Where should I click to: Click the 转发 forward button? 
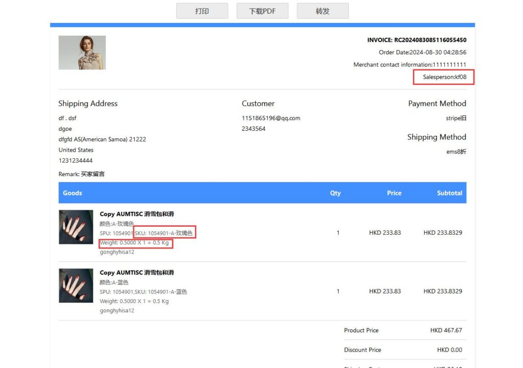pyautogui.click(x=323, y=11)
